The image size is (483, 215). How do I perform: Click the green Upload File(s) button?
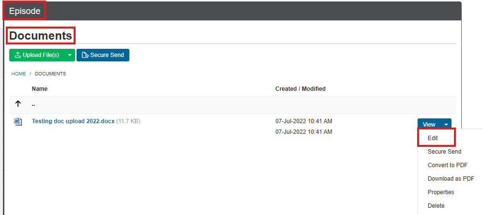coord(37,55)
